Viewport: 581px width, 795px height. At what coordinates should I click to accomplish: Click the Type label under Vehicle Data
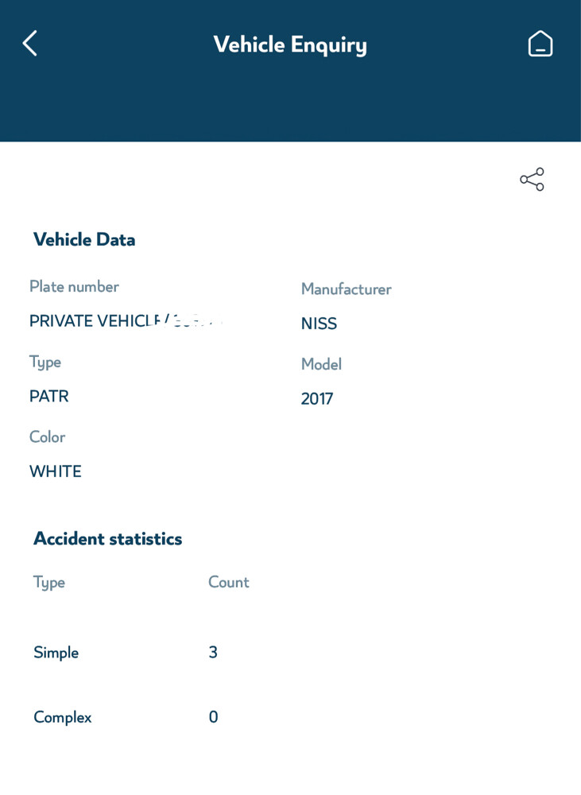coord(45,363)
